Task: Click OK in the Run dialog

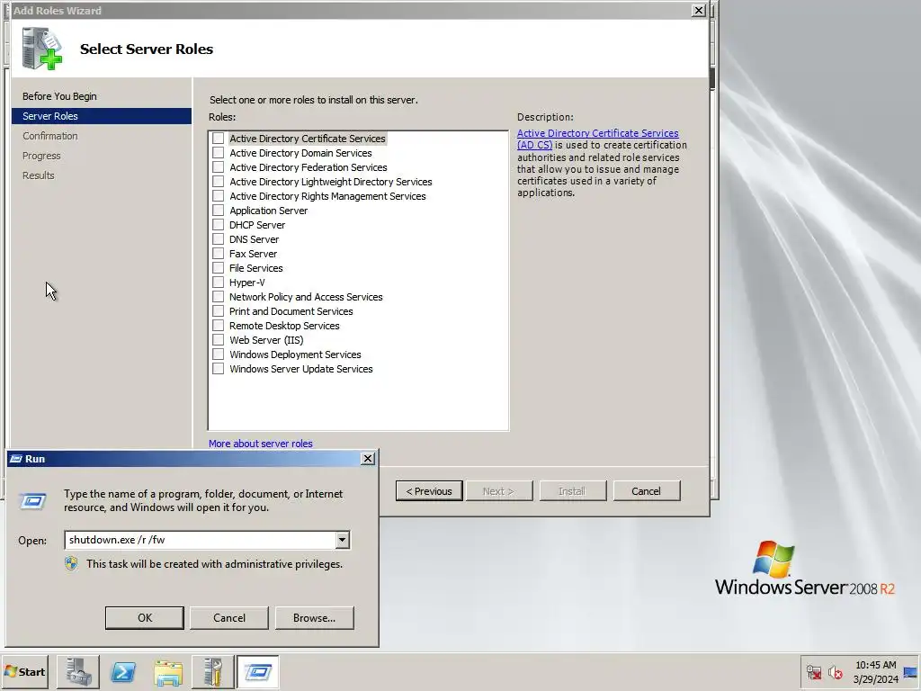Action: [x=145, y=618]
